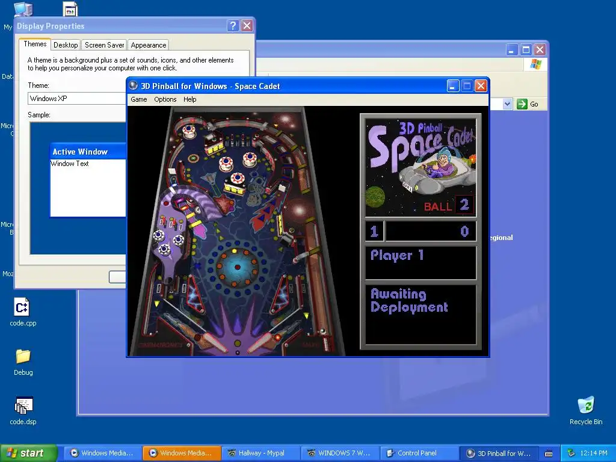The image size is (616, 462).
Task: Click the Space Cadet logo image in pinball panel
Action: (x=420, y=167)
